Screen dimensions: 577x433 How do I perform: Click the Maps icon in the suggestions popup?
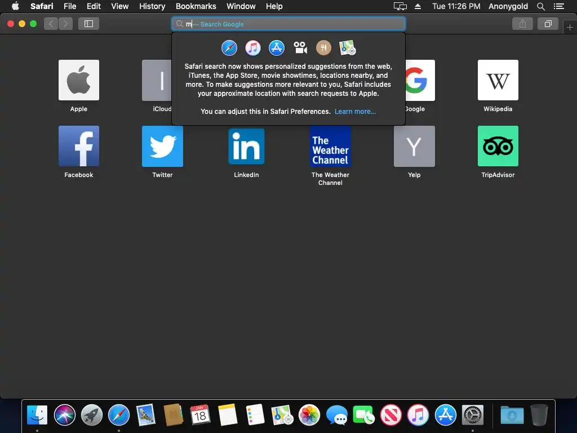347,48
